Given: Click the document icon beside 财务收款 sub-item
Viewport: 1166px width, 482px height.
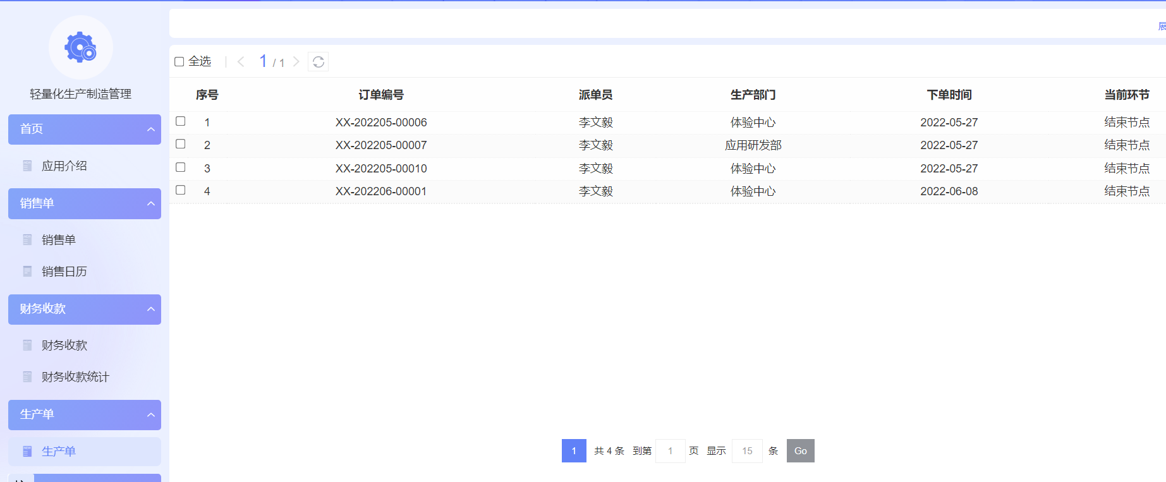Looking at the screenshot, I should (x=27, y=346).
